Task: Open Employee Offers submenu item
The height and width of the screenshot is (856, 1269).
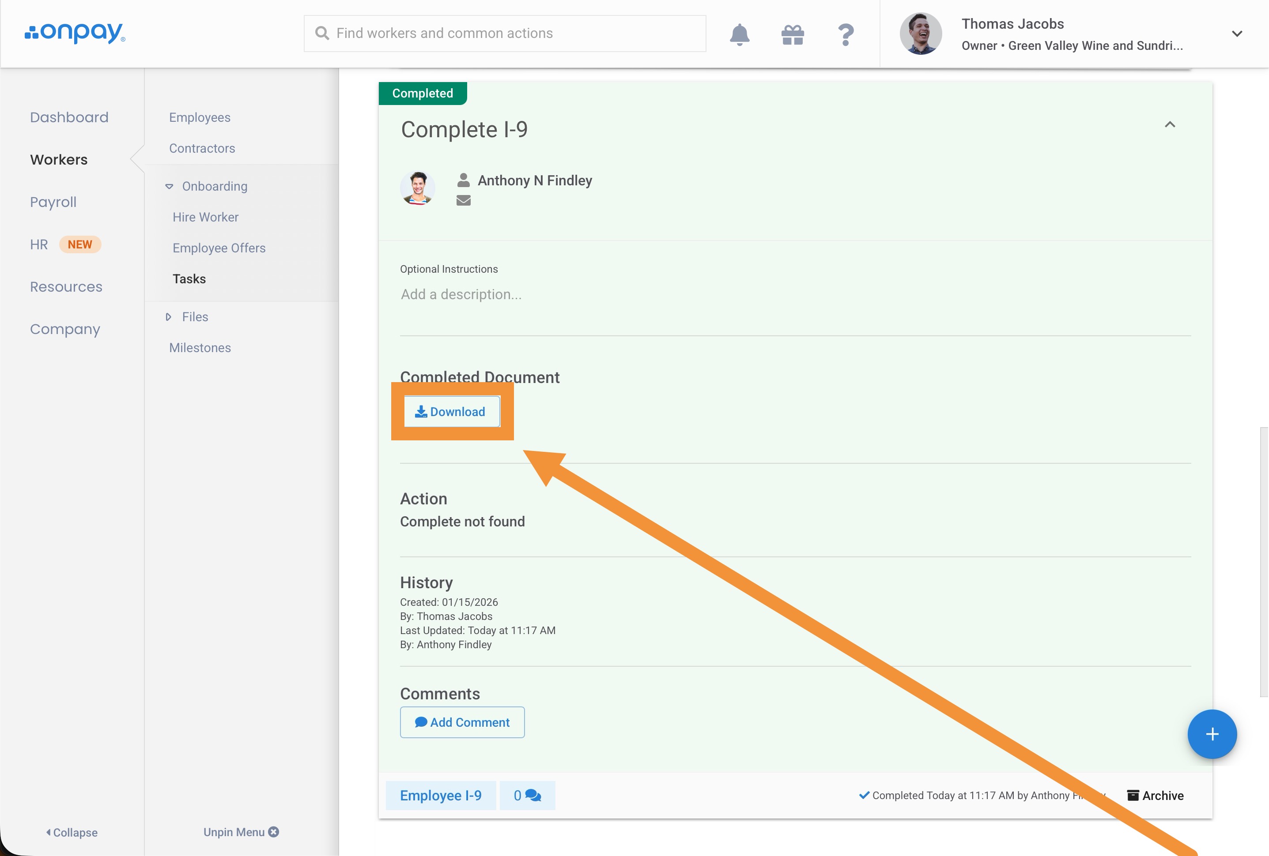Action: pyautogui.click(x=219, y=248)
